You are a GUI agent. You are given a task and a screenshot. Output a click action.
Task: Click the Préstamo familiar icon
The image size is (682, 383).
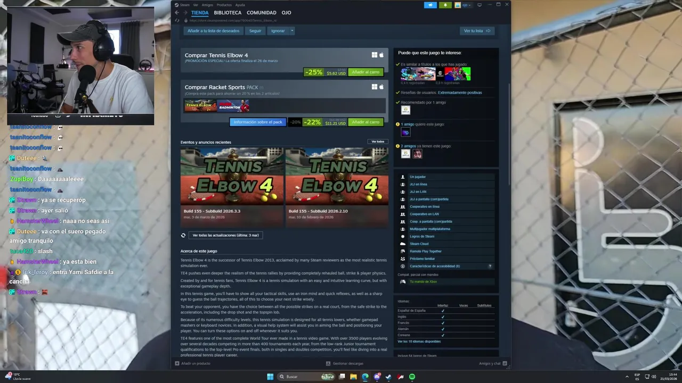pos(403,259)
